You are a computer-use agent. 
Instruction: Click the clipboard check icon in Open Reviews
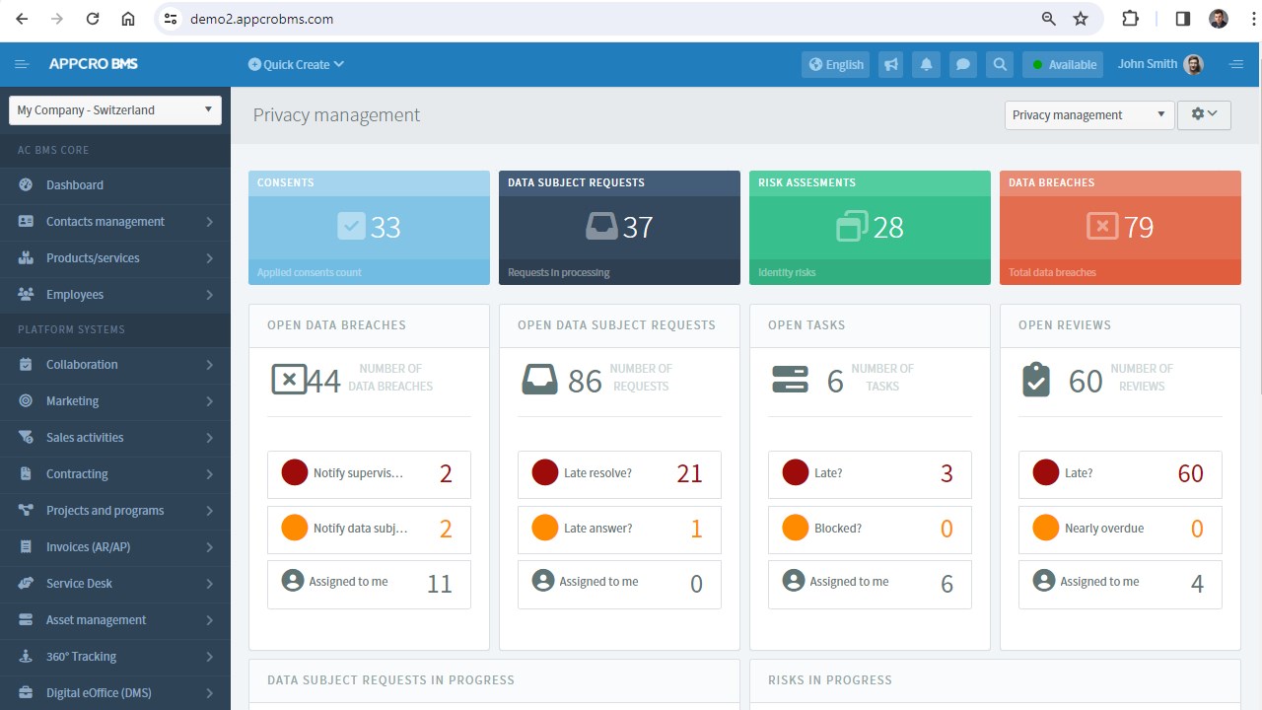click(1036, 380)
